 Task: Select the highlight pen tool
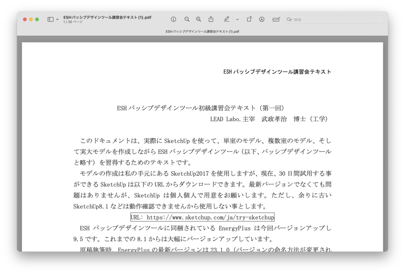[x=227, y=19]
